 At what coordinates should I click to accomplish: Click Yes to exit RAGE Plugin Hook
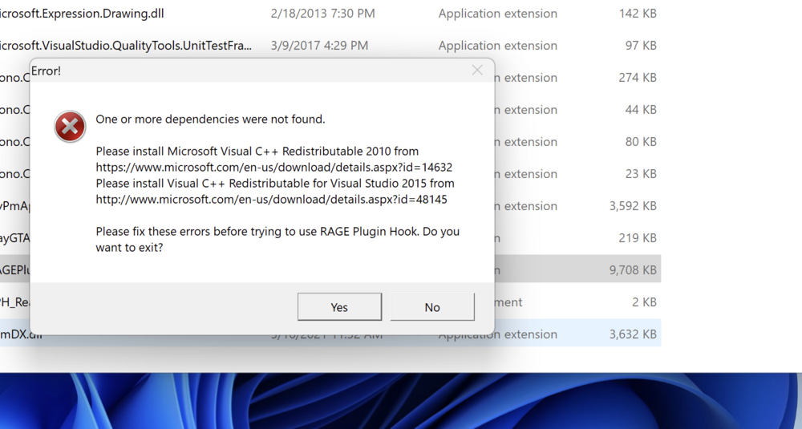[339, 307]
